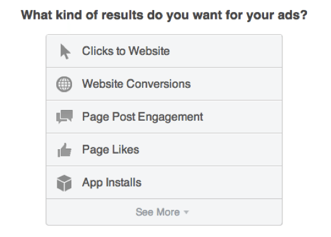Click the thumbs-up icon

64,150
